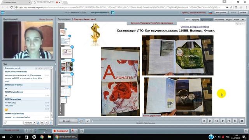This screenshot has width=249, height=140.
Task: Open the HP app on taskbar
Action: pyautogui.click(x=34, y=137)
